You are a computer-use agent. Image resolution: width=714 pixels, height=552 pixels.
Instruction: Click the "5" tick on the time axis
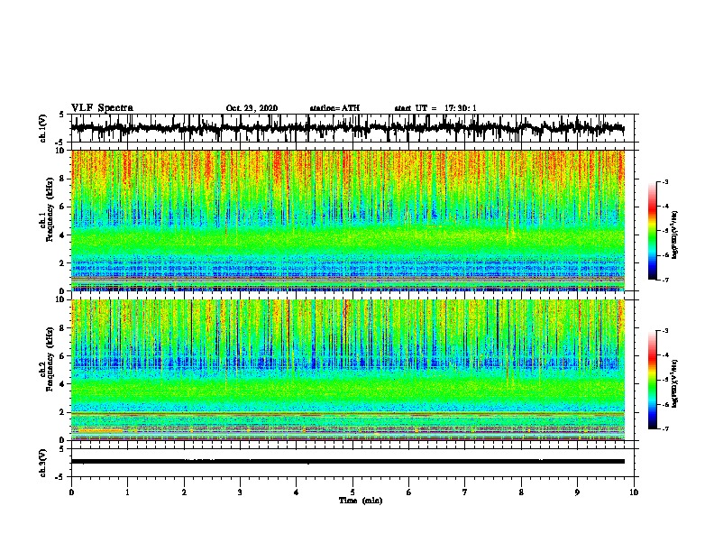[352, 492]
